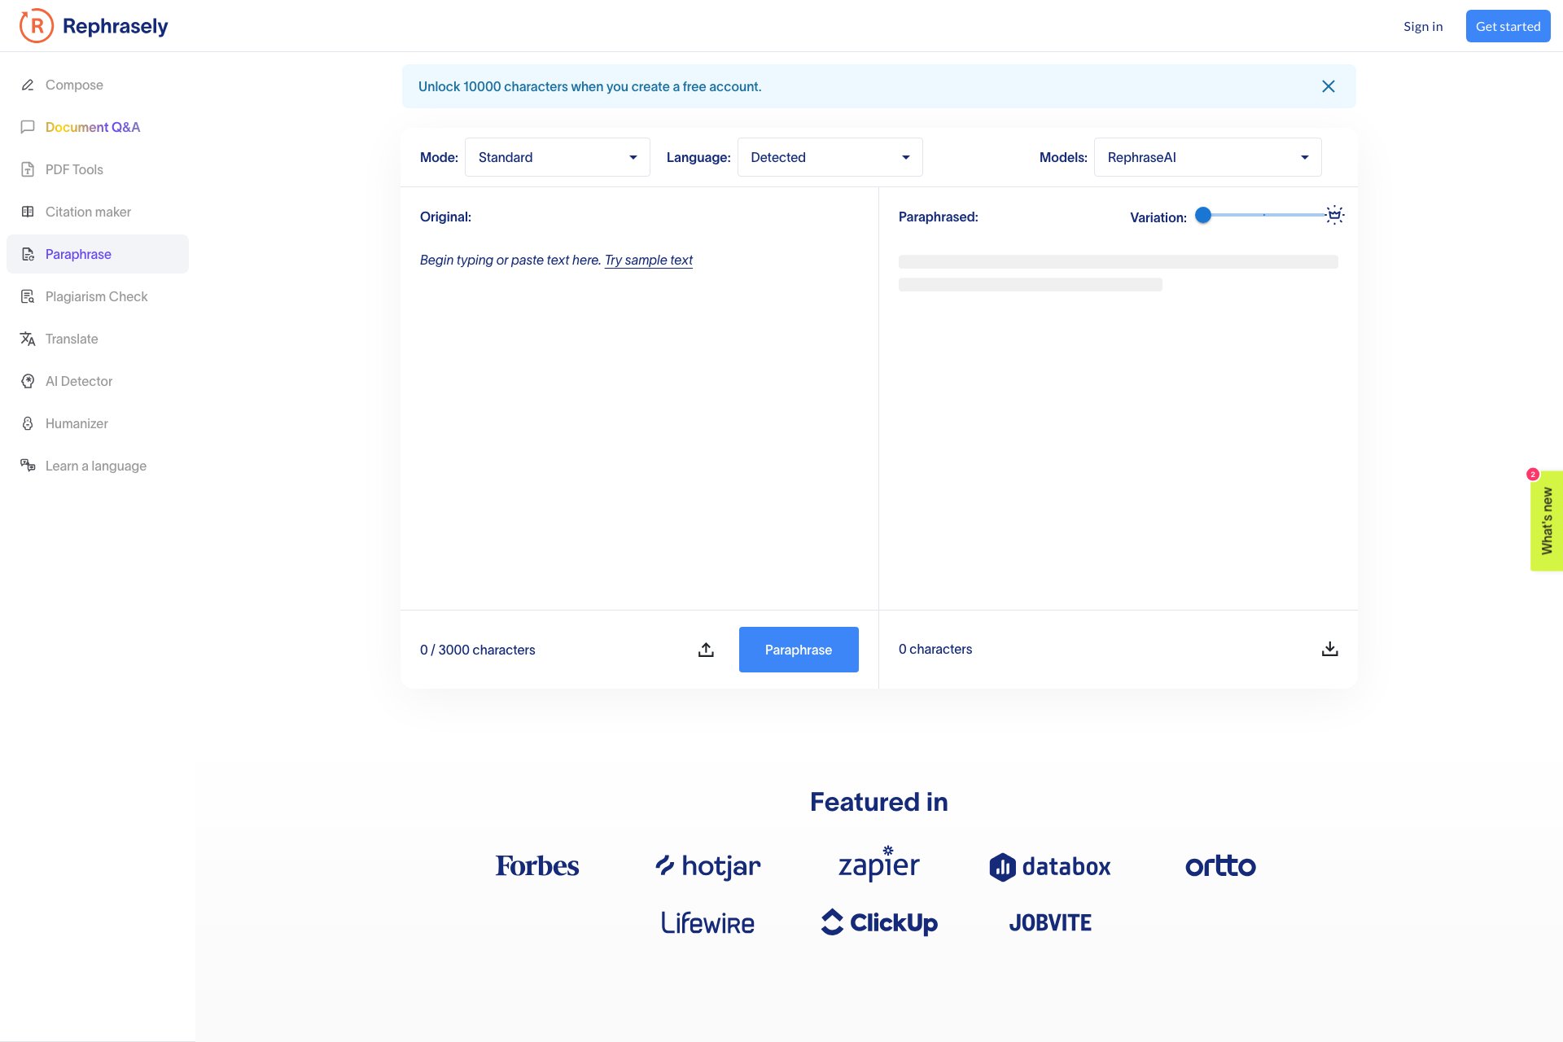Click the AI Detector brain icon
Screen dimensions: 1563x1042
[x=28, y=381]
